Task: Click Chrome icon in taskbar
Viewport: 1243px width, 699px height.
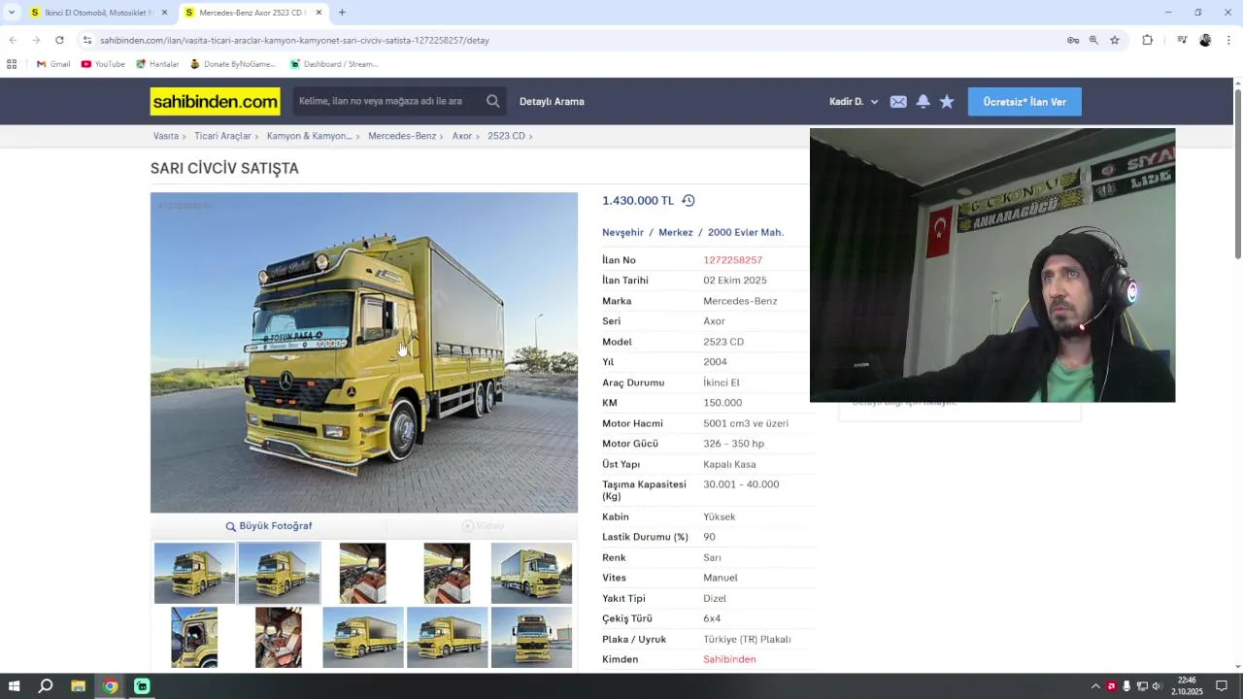Action: (x=110, y=686)
